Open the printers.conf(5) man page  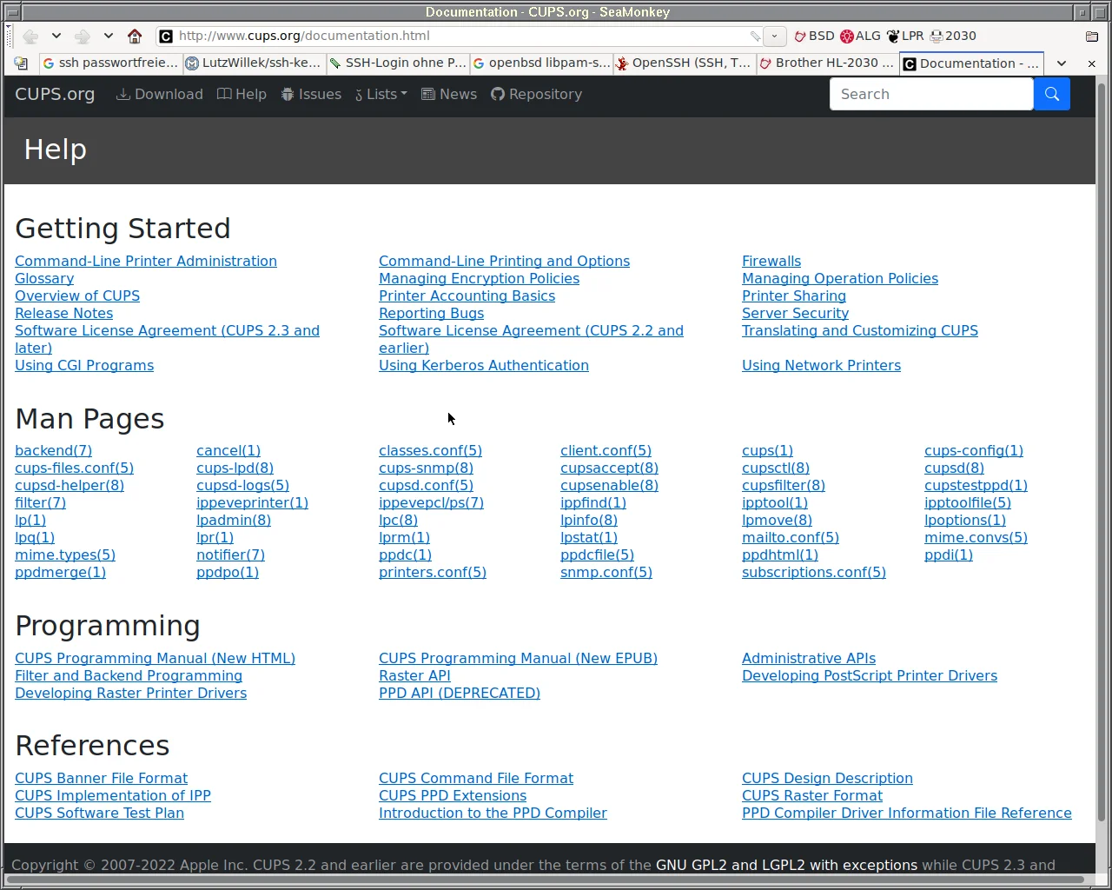(433, 572)
